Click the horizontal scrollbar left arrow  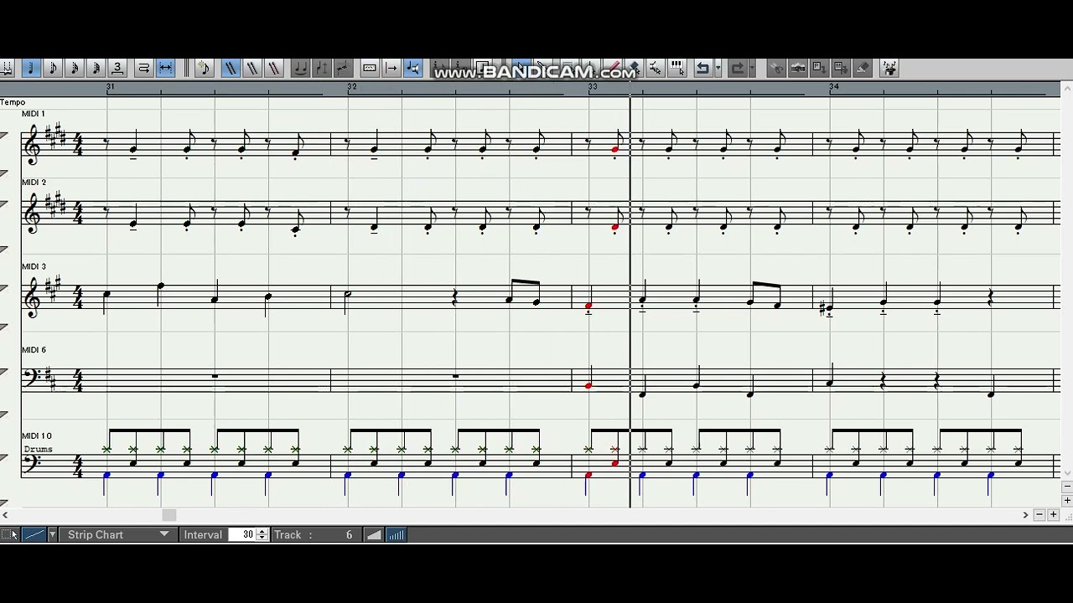click(x=5, y=515)
